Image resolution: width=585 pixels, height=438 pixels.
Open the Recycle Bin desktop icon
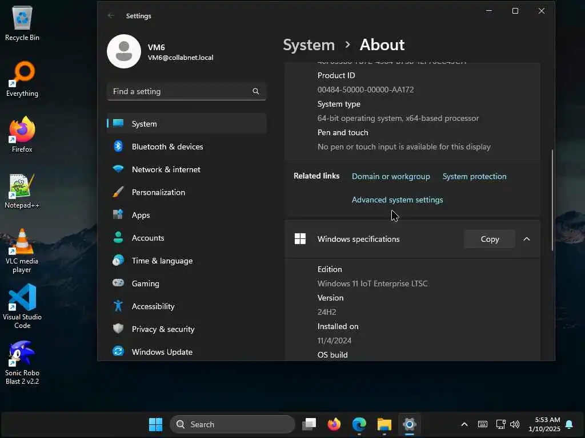(x=22, y=23)
